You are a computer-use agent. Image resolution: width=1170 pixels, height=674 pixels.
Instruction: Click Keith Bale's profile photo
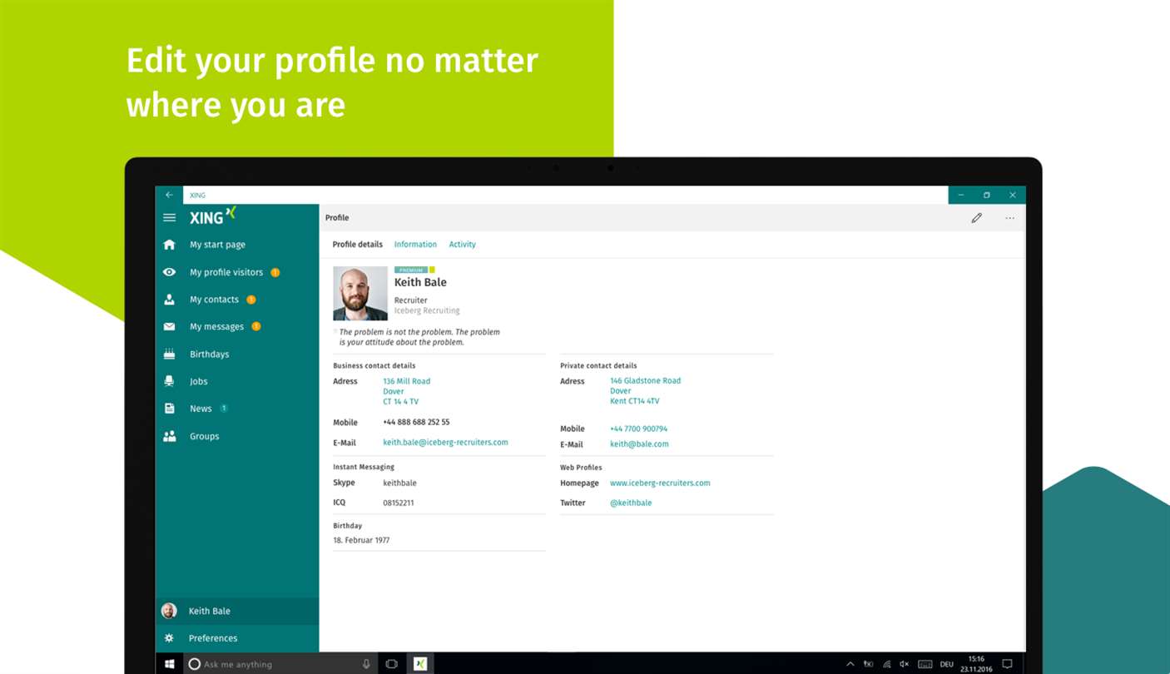pos(360,293)
